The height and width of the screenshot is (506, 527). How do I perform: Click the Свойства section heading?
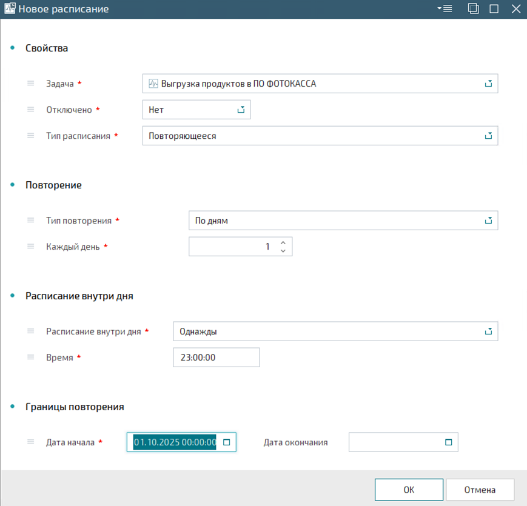tap(47, 48)
